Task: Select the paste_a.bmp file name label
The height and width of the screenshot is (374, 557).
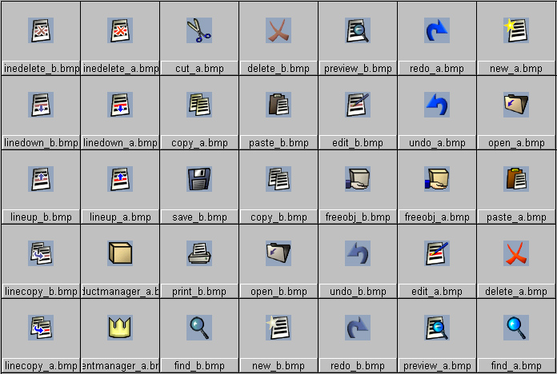Action: coord(516,217)
